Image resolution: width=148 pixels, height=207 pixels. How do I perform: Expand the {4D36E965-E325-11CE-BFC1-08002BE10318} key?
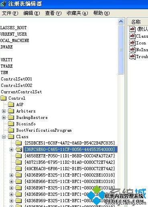(x=12, y=175)
